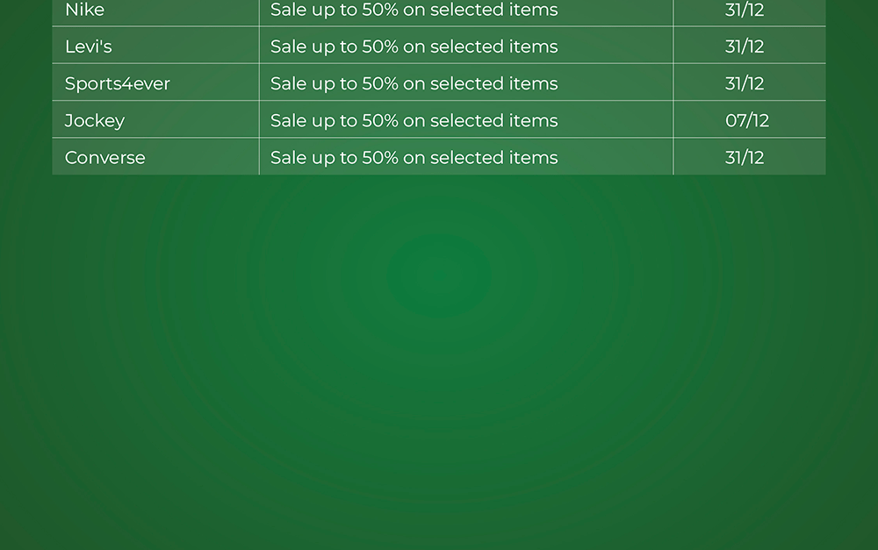
Task: Click the Sports4ever row's sale offer text
Action: pos(414,83)
